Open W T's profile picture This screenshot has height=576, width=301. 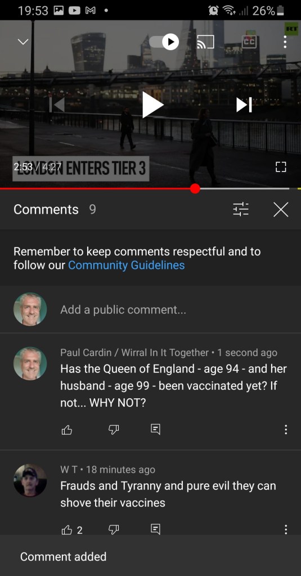(x=30, y=480)
